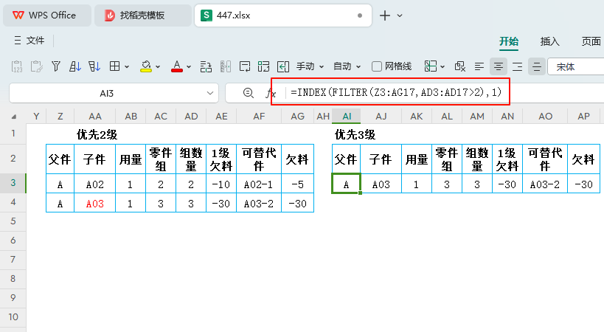Expand the fill color dropdown arrow

[158, 67]
